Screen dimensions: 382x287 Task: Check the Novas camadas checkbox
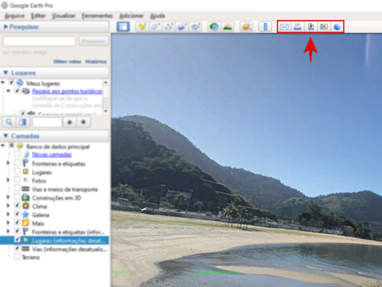coord(17,154)
